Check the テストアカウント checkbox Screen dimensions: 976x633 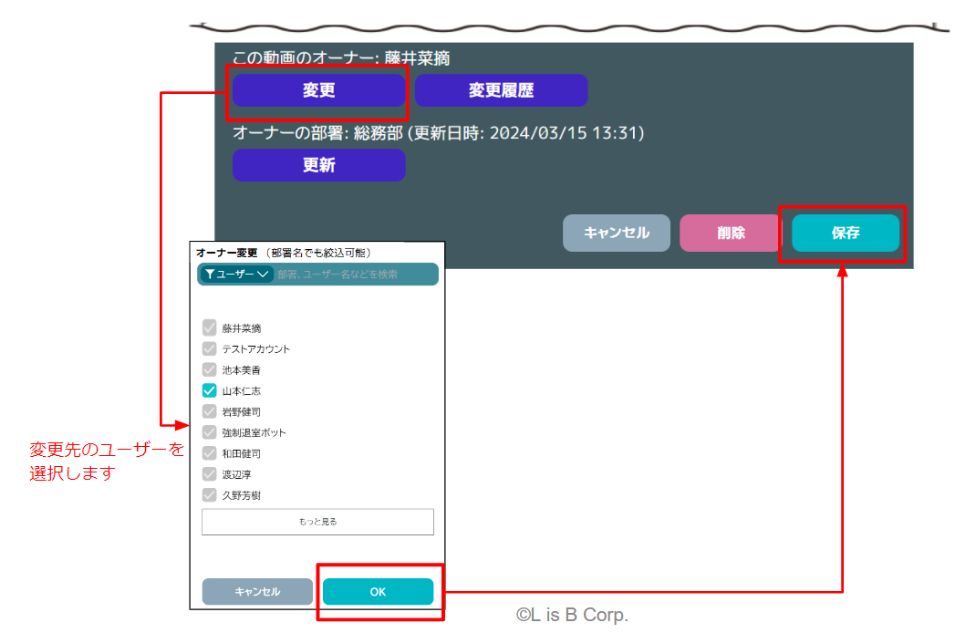coord(209,348)
